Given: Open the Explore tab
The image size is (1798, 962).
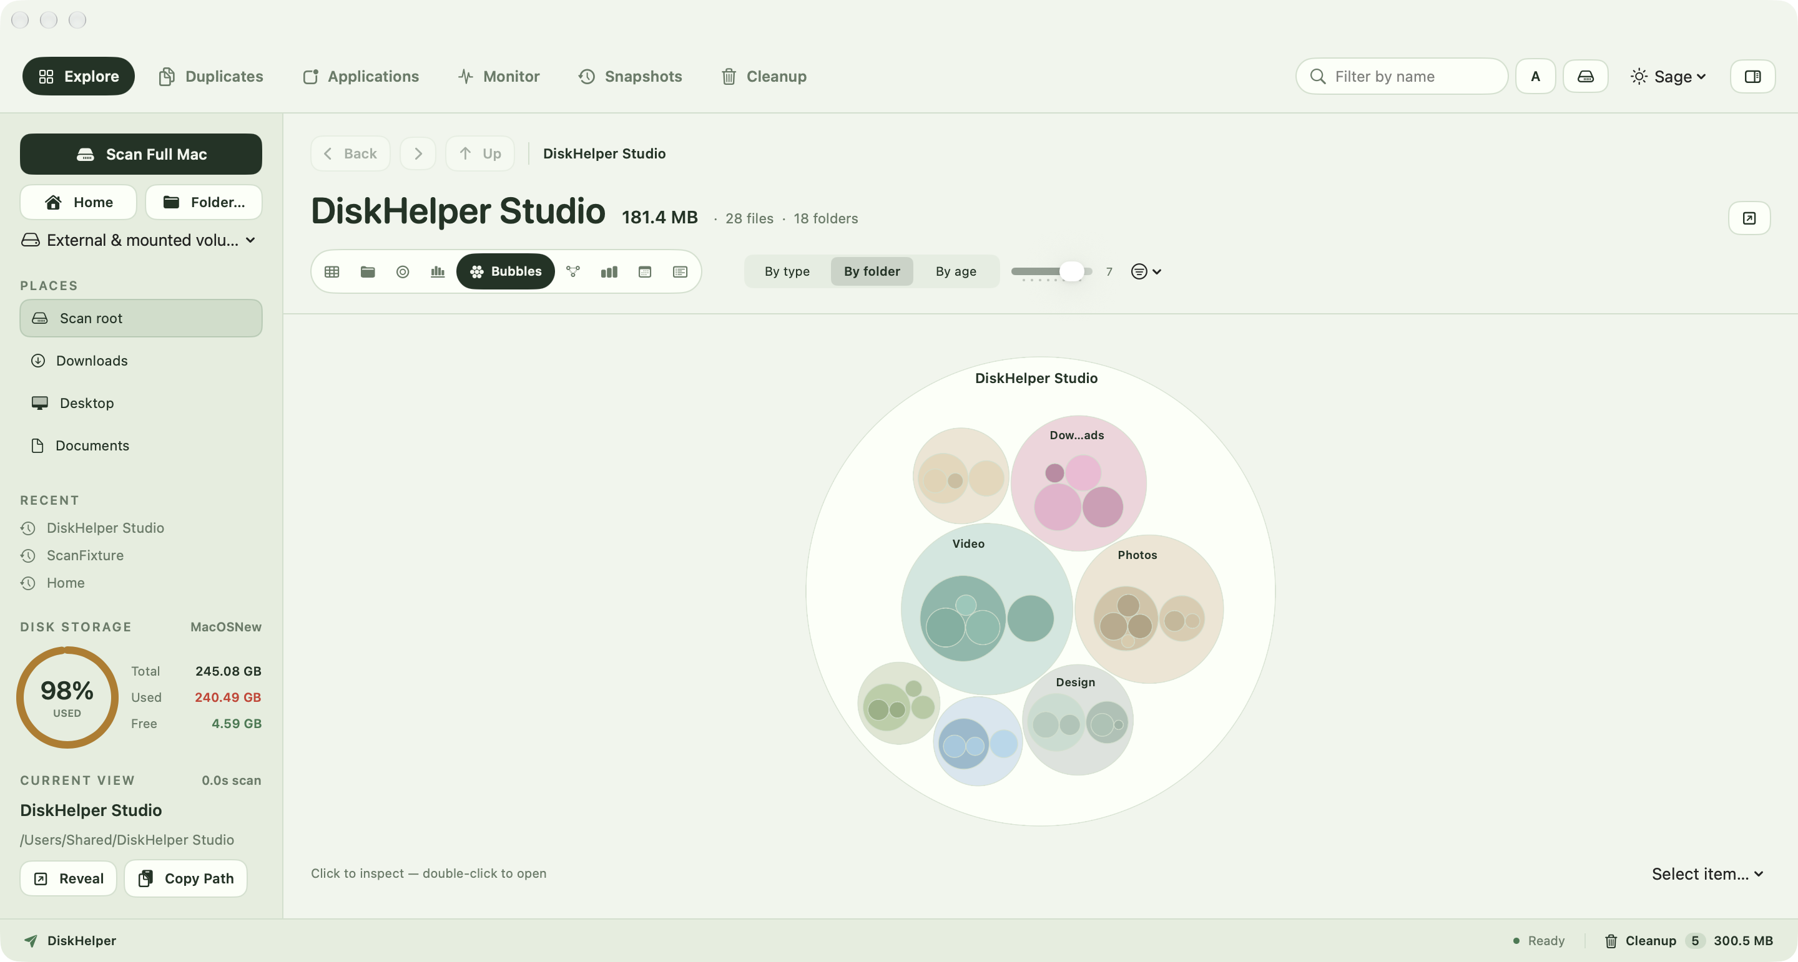Looking at the screenshot, I should (78, 76).
